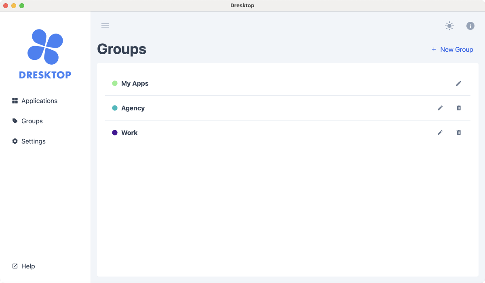Edit the My Apps group
The image size is (485, 283).
coord(459,83)
